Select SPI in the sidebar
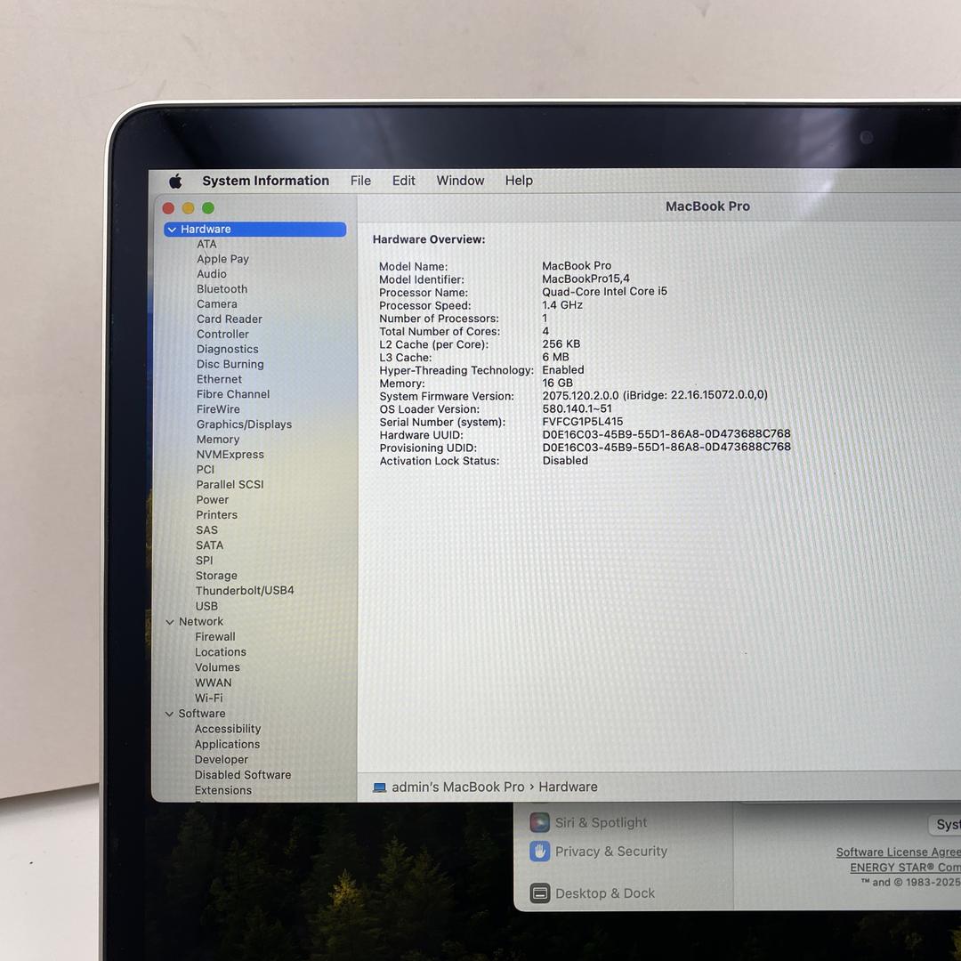This screenshot has height=961, width=961. (204, 561)
